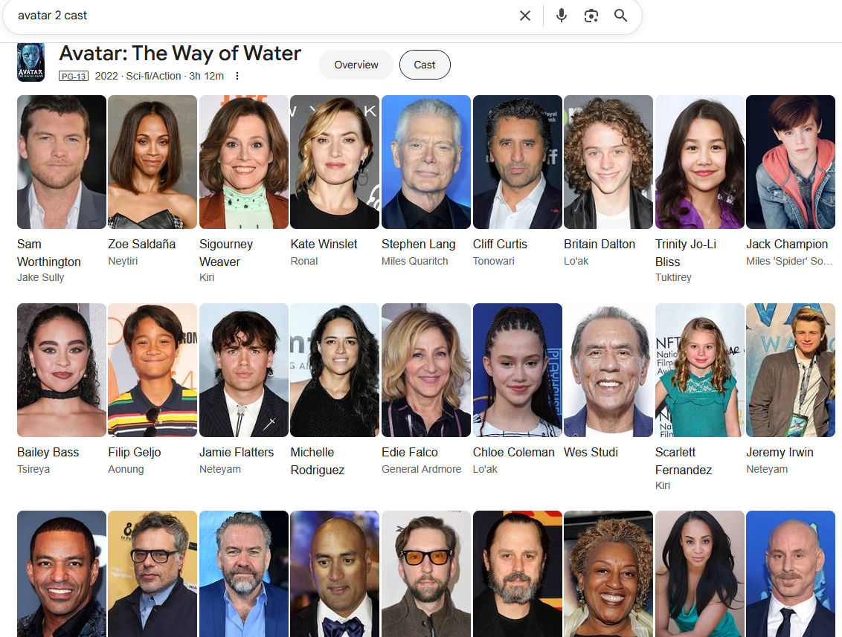Click the magnifying glass search icon

621,16
